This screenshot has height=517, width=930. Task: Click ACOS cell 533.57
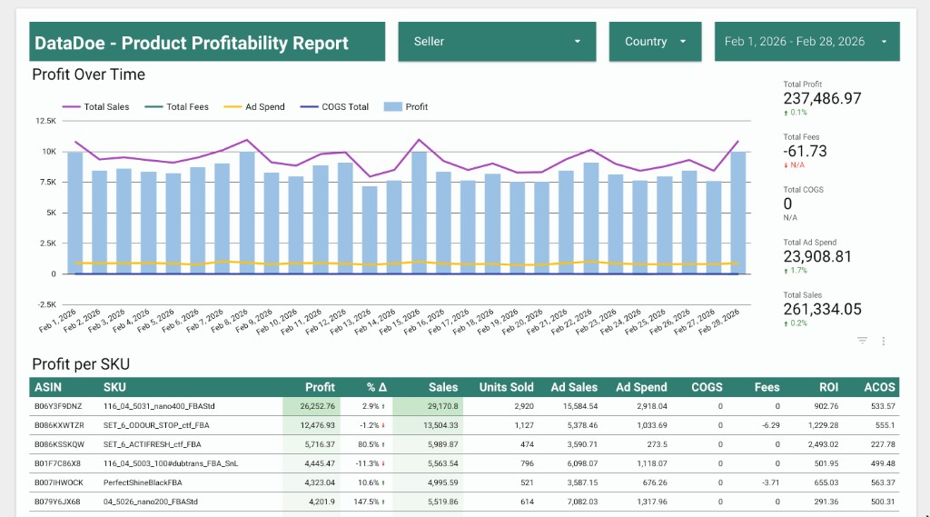(x=883, y=406)
